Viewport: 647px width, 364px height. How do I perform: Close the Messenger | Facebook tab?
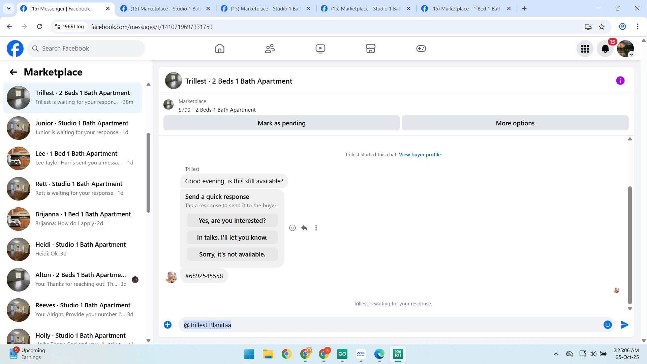coord(108,9)
